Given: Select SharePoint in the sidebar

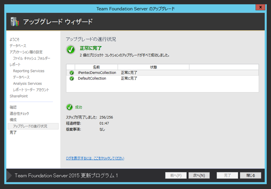Looking at the screenshot, I should click(x=19, y=96).
